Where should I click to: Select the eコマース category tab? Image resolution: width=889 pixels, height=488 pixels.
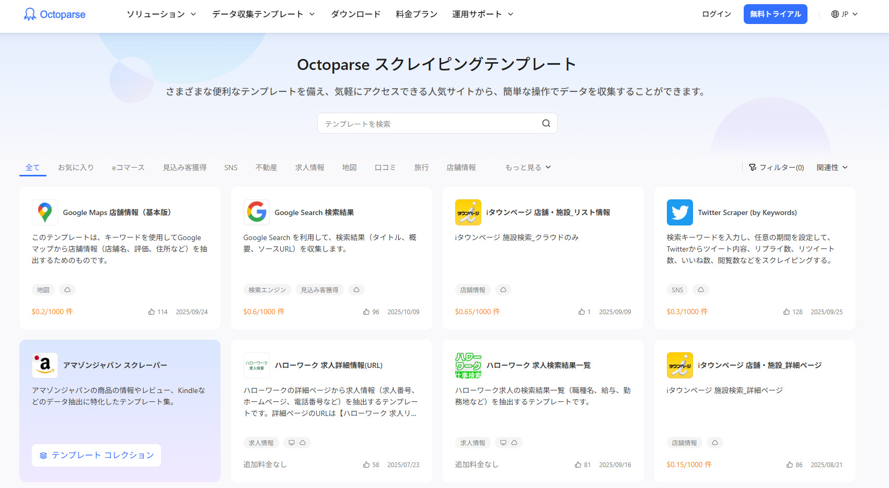128,168
